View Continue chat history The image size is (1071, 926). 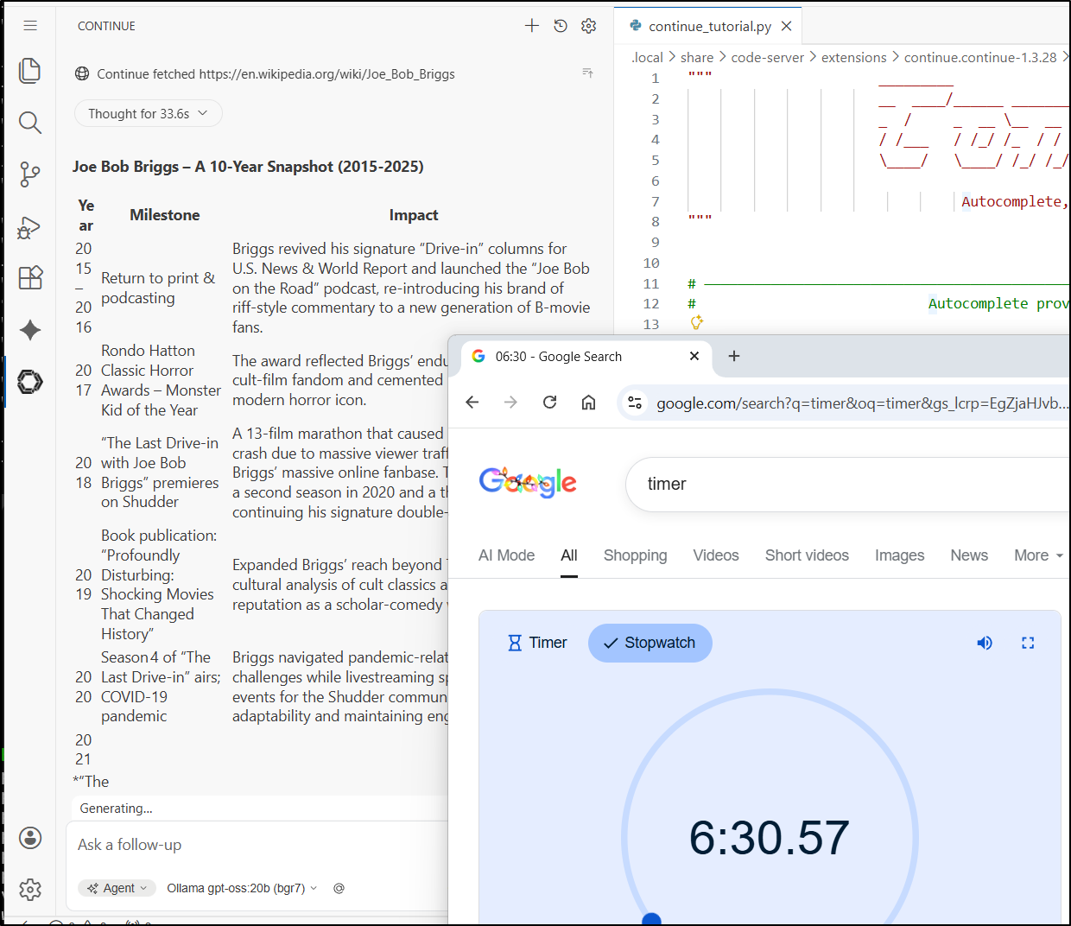coord(561,26)
